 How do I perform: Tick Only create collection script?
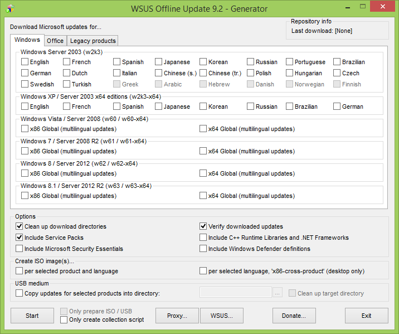point(64,320)
